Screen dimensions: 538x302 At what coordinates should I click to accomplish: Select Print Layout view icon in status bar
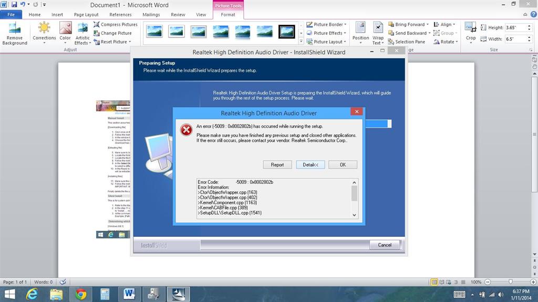[x=434, y=282]
